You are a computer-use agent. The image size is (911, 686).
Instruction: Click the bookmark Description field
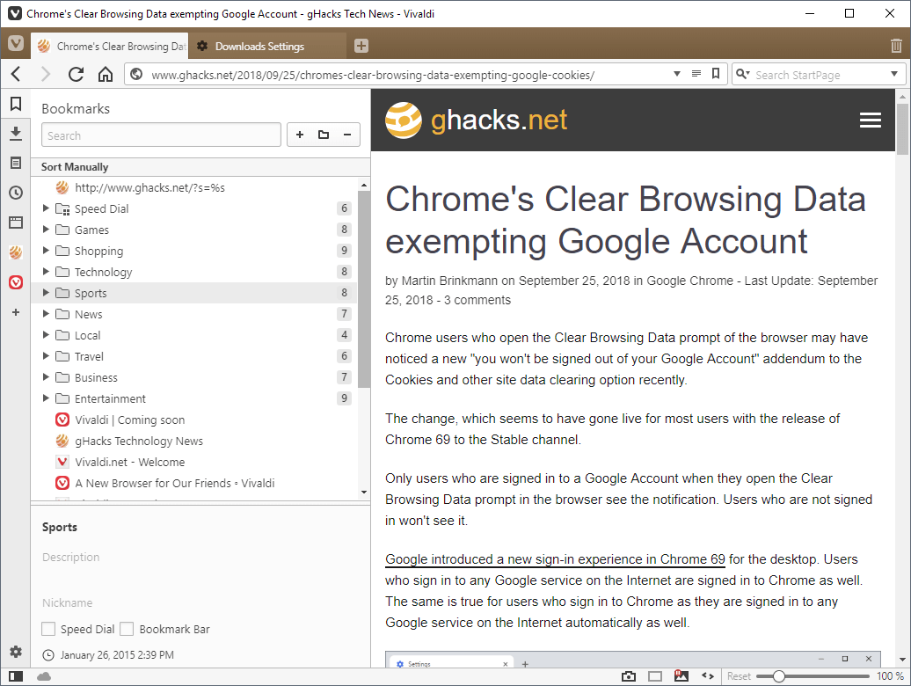coord(200,557)
